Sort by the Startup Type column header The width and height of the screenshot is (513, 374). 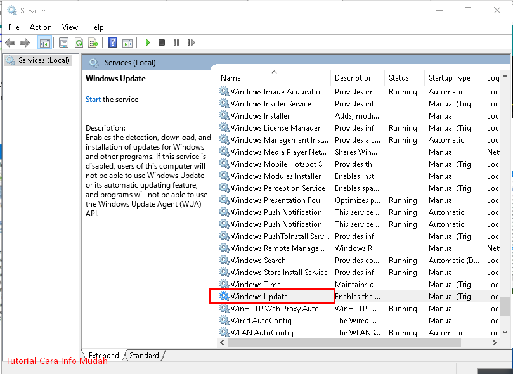[x=453, y=78]
